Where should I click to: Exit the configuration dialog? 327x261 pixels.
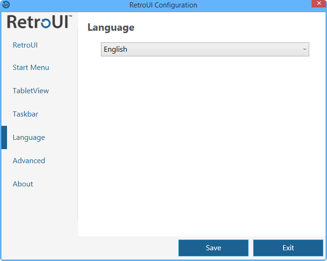288,248
